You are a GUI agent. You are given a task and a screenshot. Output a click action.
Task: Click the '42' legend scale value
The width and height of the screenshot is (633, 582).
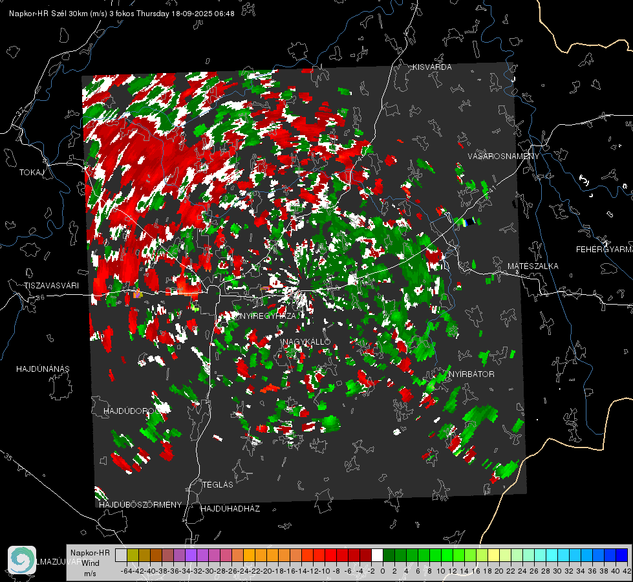(627, 571)
